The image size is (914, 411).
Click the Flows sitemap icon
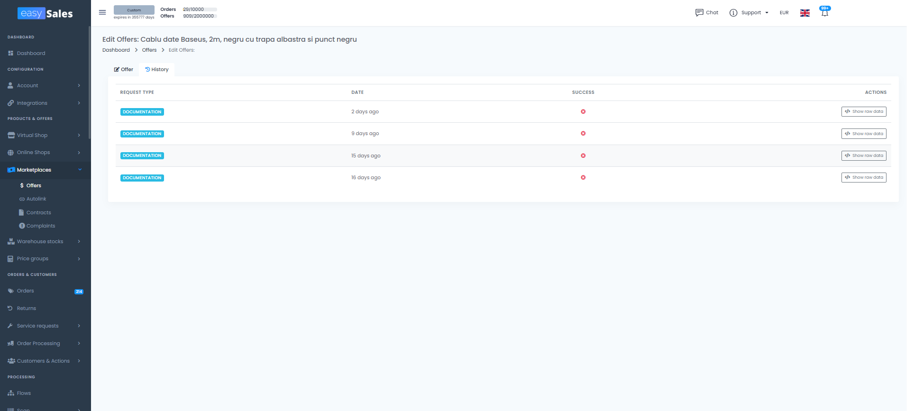click(x=11, y=393)
